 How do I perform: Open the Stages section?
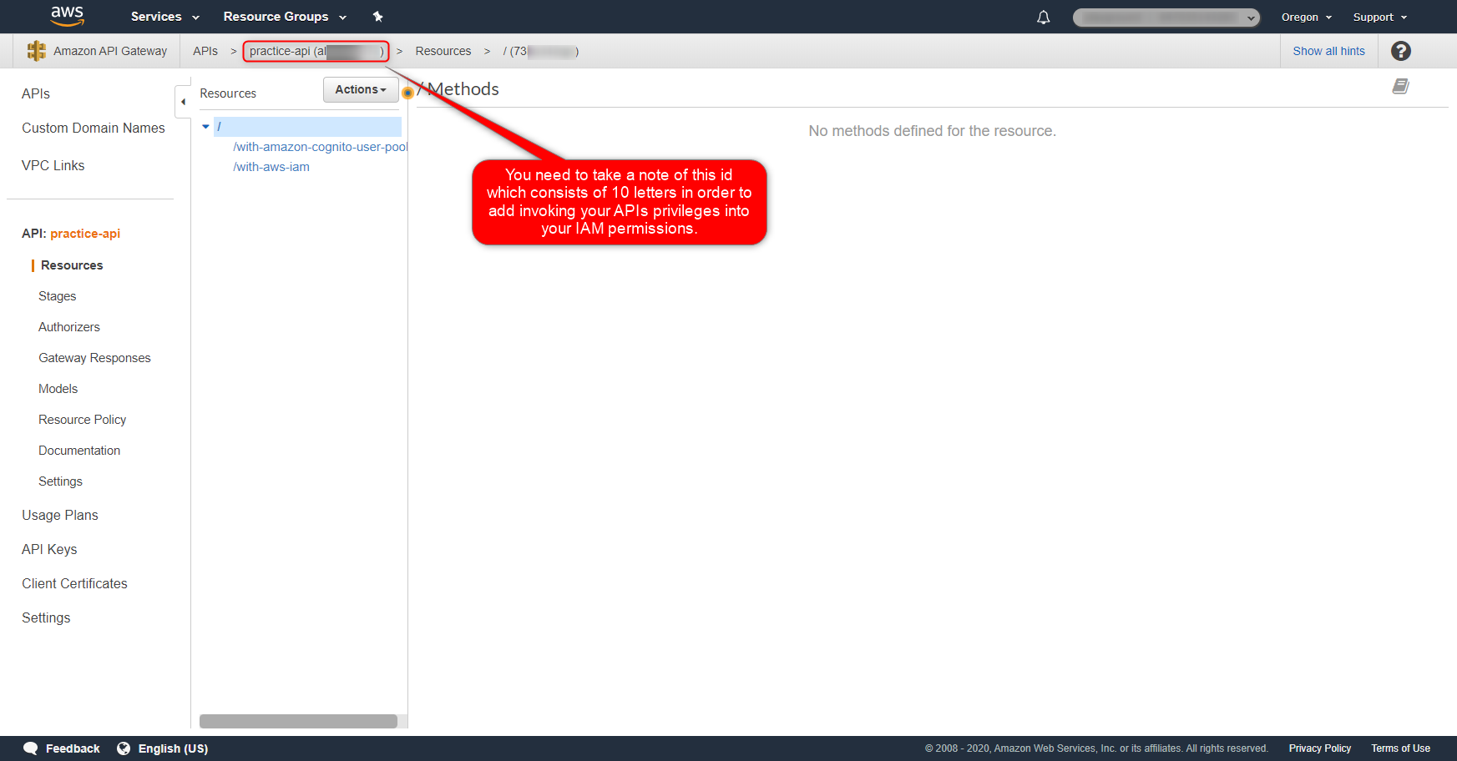point(58,296)
